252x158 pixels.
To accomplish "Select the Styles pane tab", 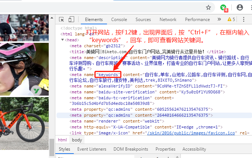I will point(65,149).
